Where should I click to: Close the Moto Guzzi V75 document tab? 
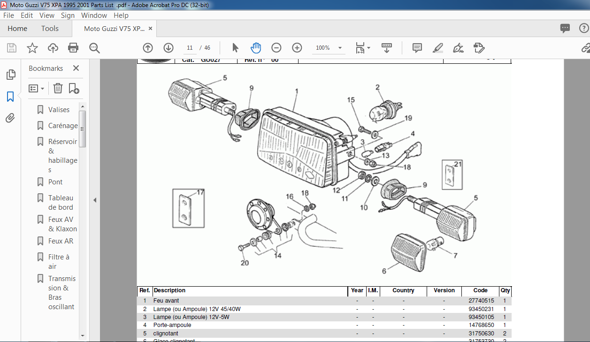click(x=150, y=29)
